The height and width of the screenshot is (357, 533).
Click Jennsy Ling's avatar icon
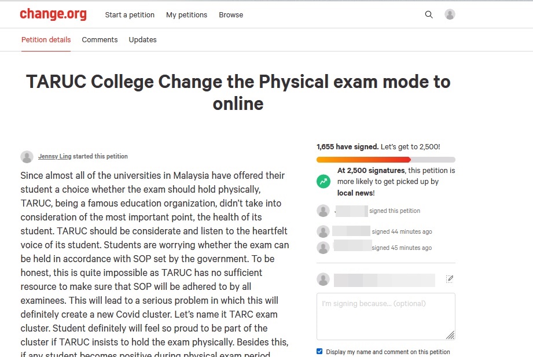(x=27, y=156)
